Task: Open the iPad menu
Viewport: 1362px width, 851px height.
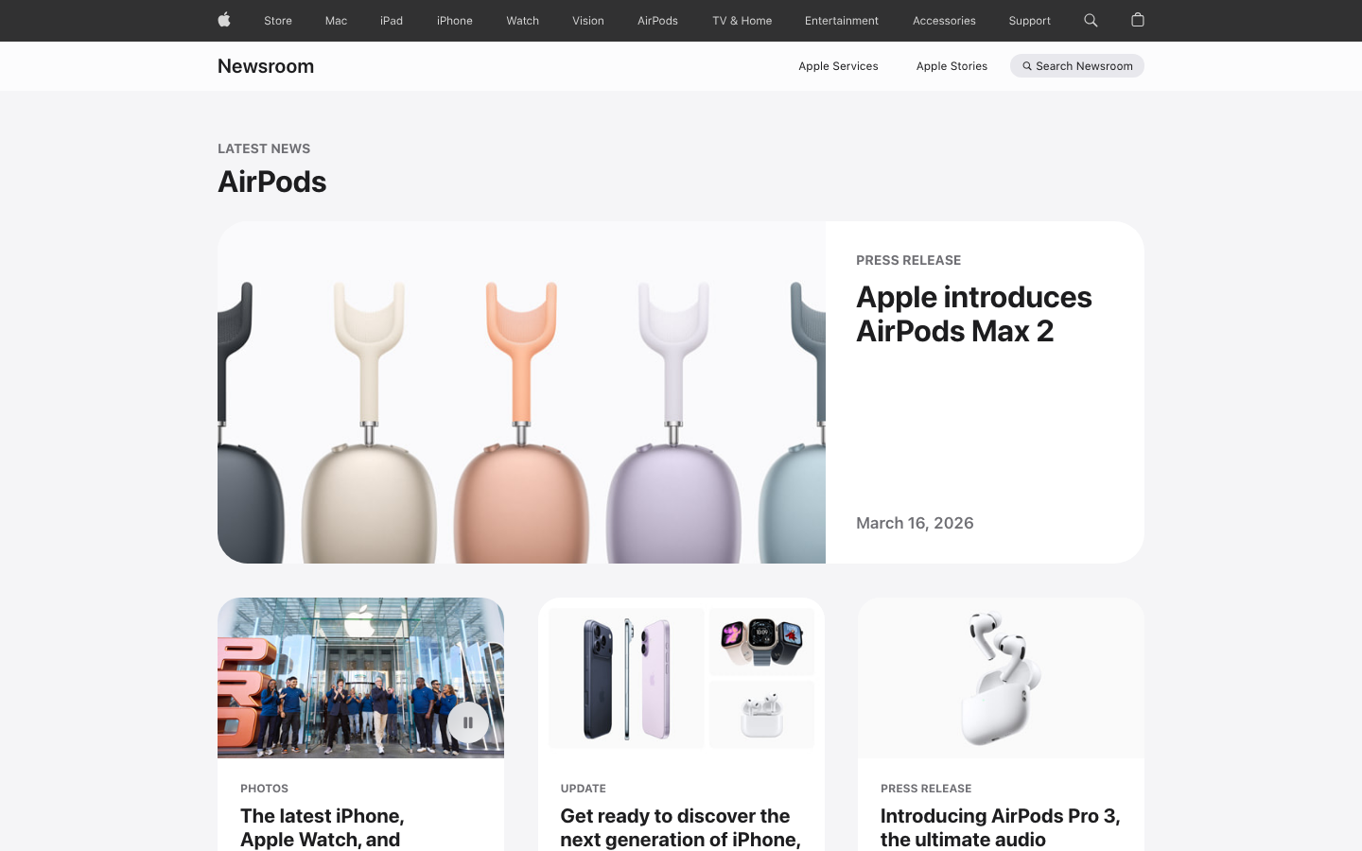Action: (x=392, y=21)
